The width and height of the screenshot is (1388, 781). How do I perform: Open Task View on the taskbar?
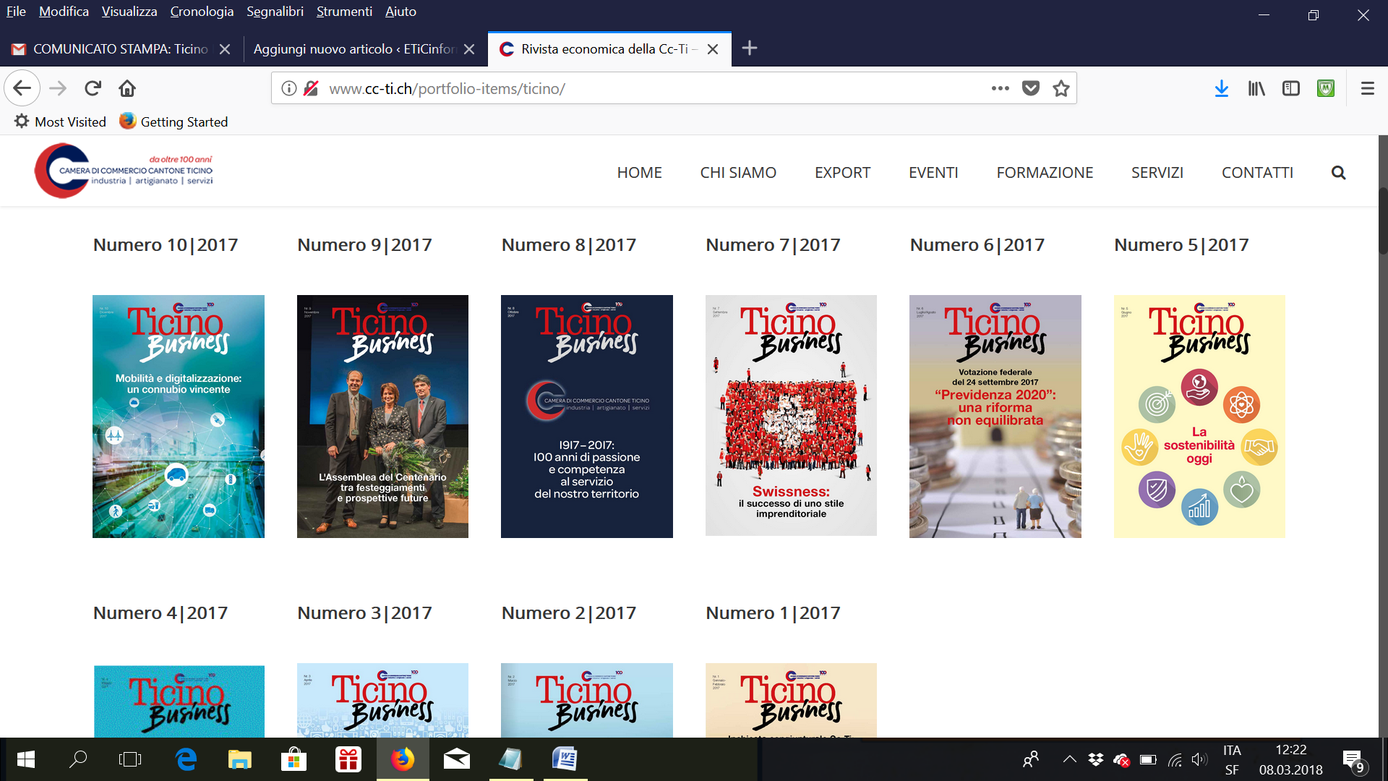[130, 759]
